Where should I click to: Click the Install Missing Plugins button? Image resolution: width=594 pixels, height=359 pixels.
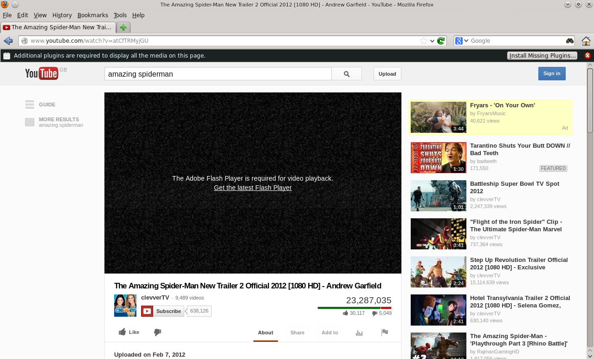[x=542, y=56]
